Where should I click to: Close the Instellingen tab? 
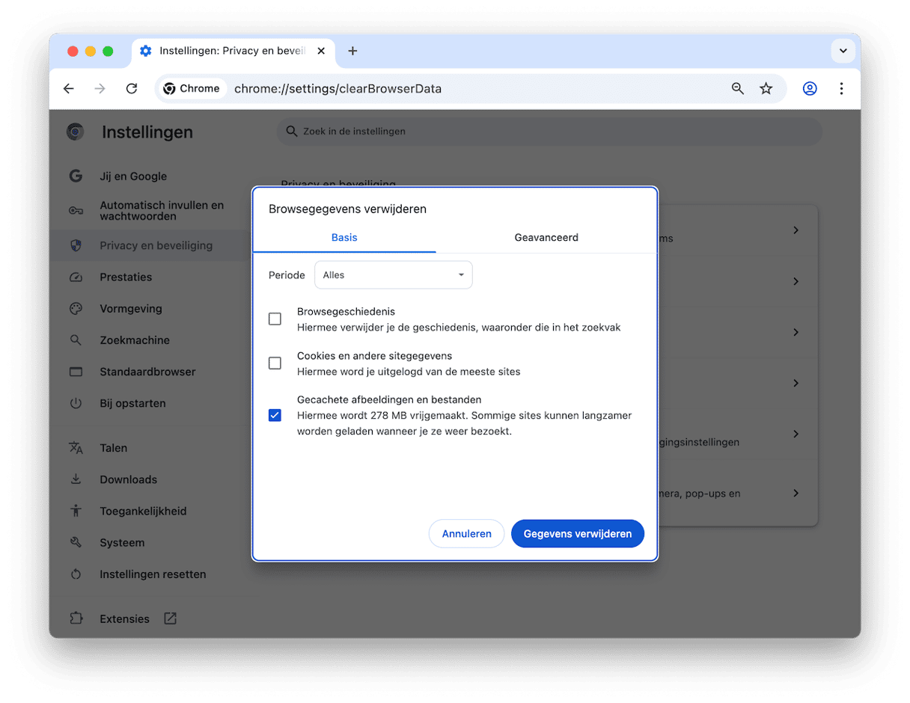point(321,51)
